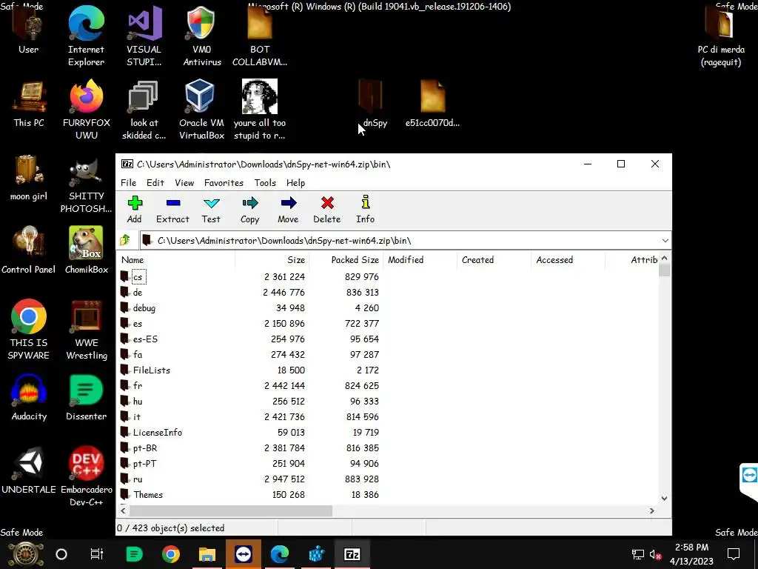Click the 7-Zip taskbar button
This screenshot has width=758, height=569.
click(352, 554)
